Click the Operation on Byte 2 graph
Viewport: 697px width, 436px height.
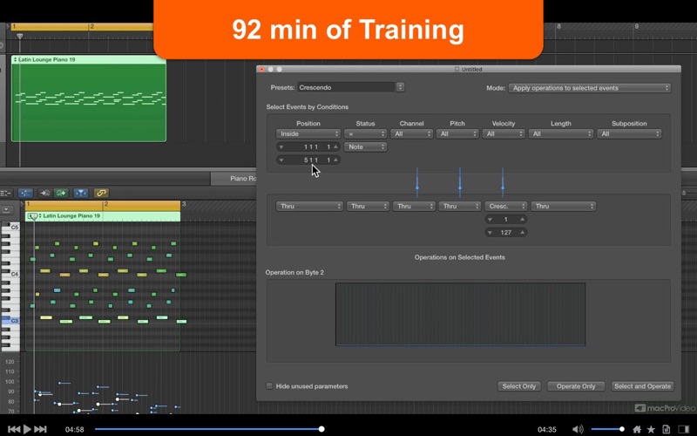coord(460,314)
